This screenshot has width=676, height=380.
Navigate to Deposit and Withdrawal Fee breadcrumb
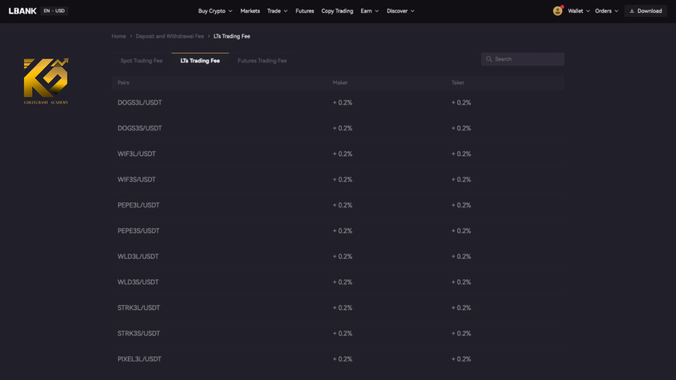(170, 36)
